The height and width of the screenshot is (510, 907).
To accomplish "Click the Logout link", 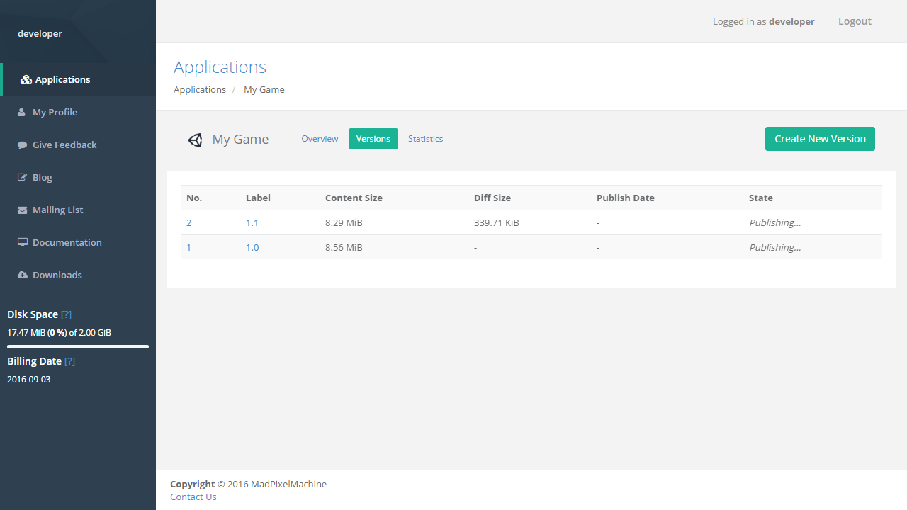I will pos(855,21).
